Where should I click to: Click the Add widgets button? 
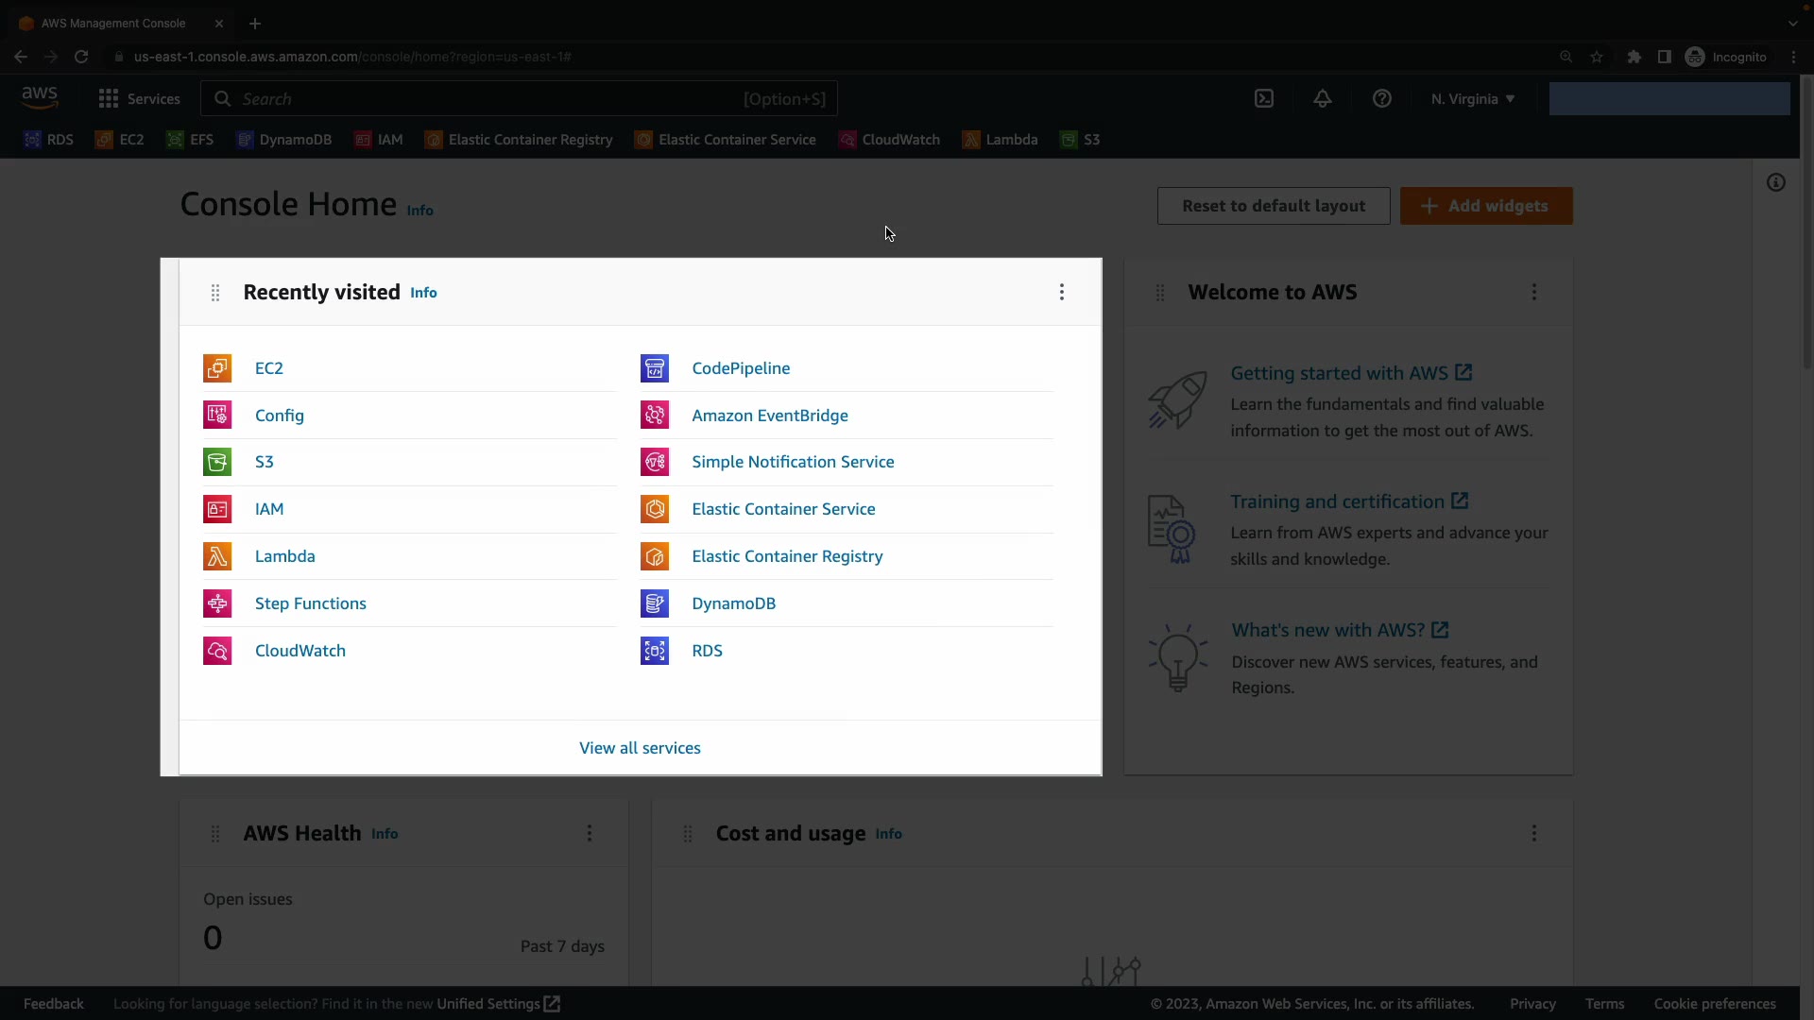[x=1485, y=206]
